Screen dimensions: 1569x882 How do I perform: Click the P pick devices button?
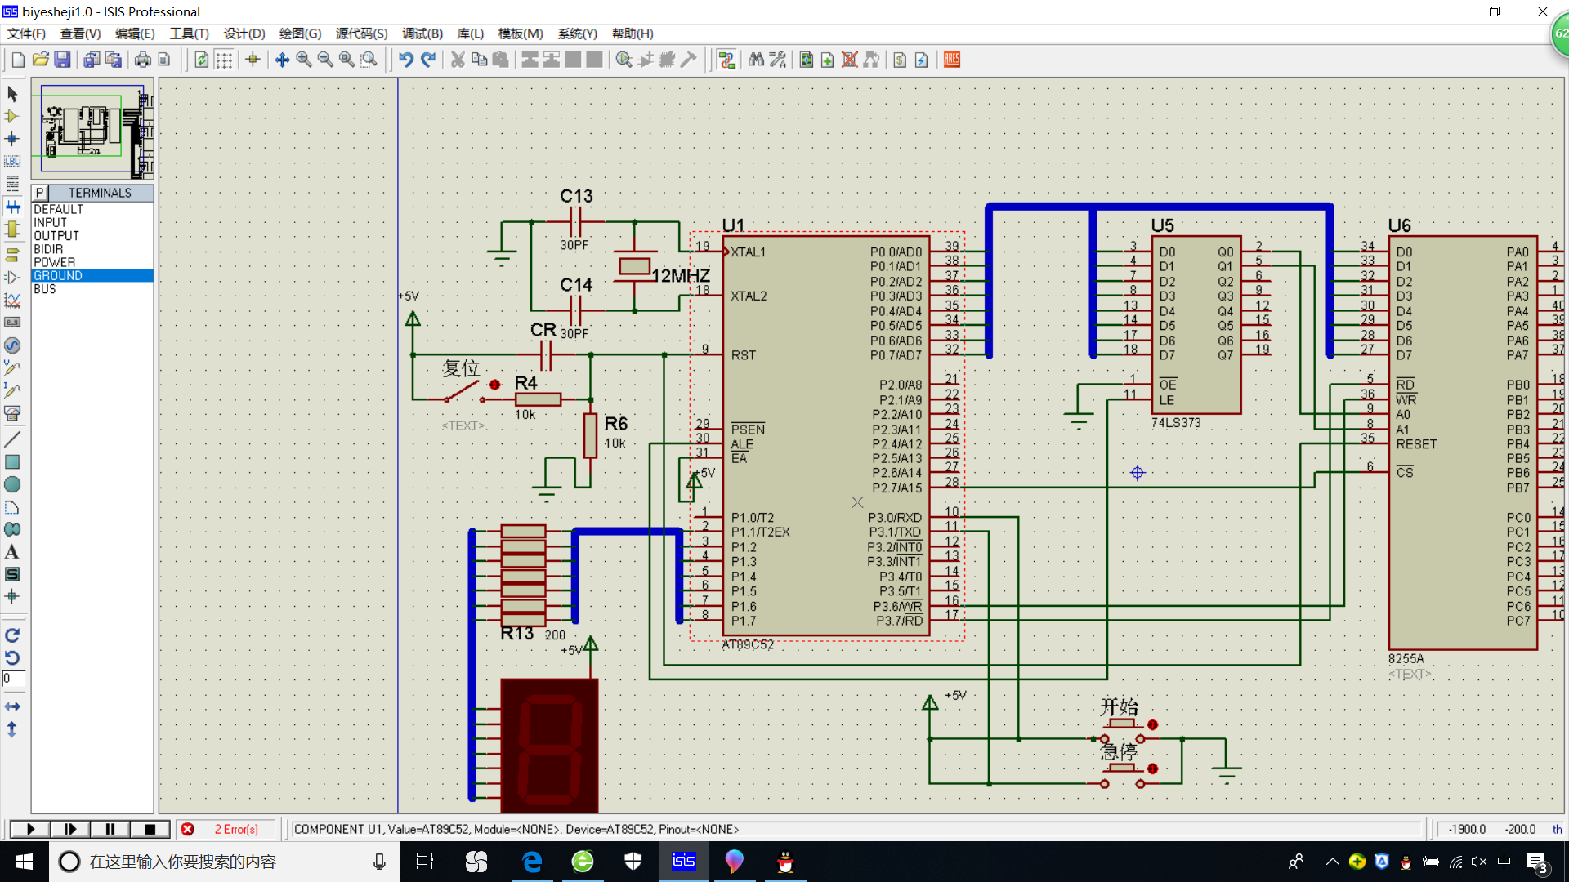point(39,193)
